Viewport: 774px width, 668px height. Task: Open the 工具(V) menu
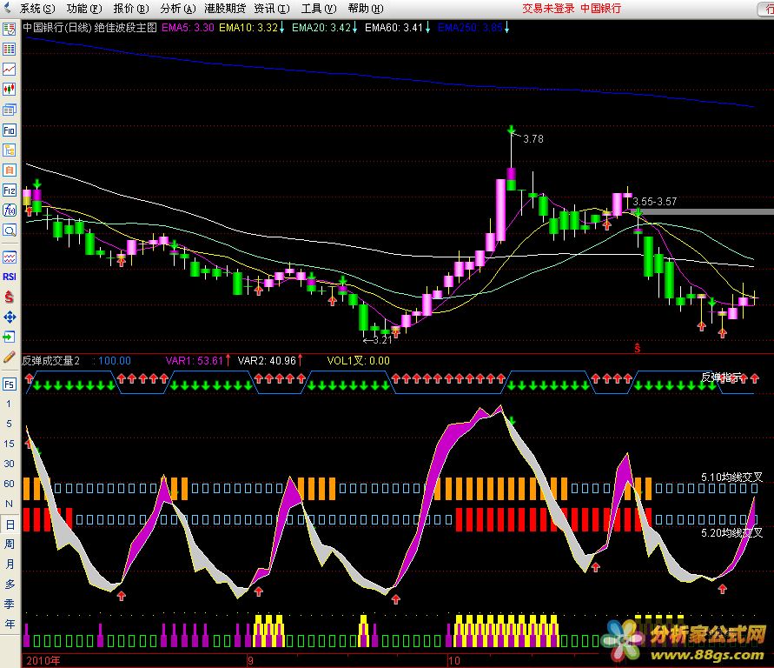click(319, 9)
